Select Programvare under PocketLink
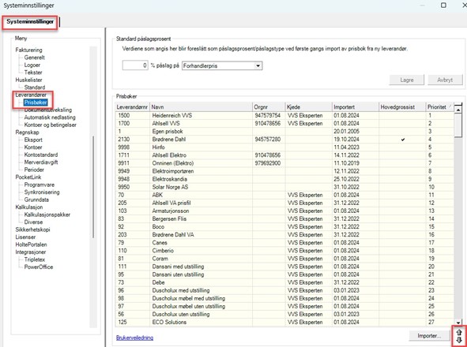 pyautogui.click(x=39, y=185)
